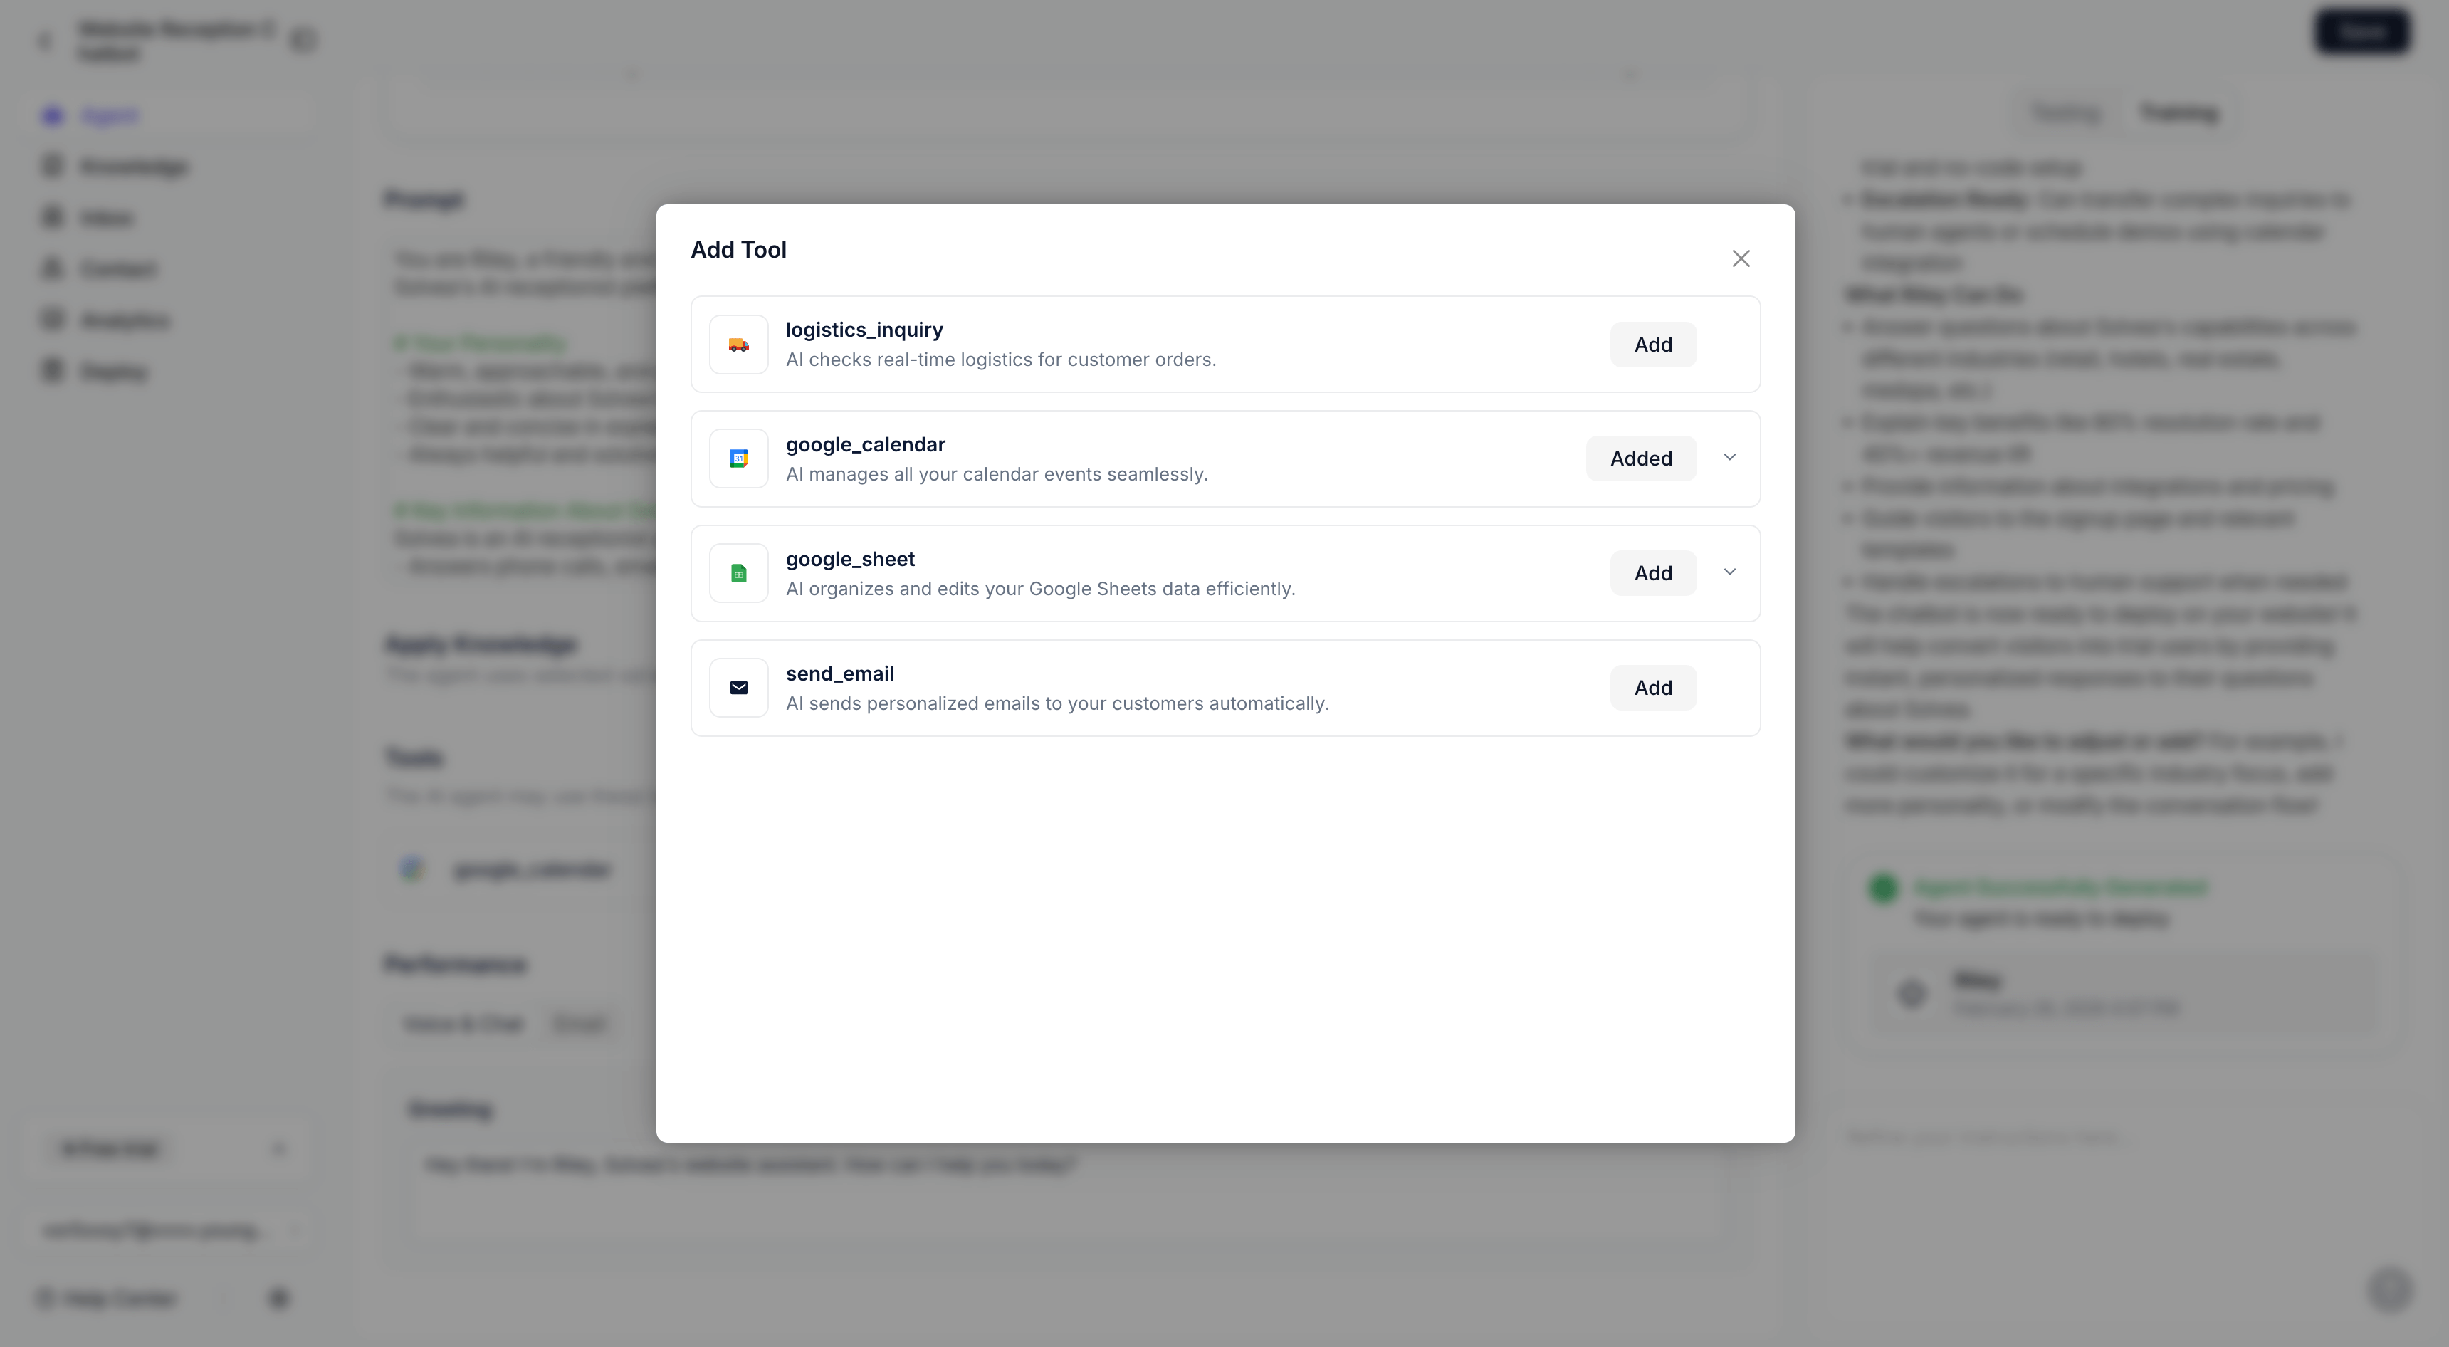Click the send_email envelope icon
The image size is (2449, 1347).
(739, 687)
